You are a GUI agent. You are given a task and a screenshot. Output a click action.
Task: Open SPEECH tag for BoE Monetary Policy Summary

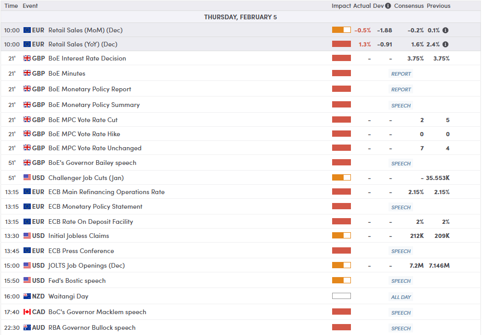(x=401, y=105)
